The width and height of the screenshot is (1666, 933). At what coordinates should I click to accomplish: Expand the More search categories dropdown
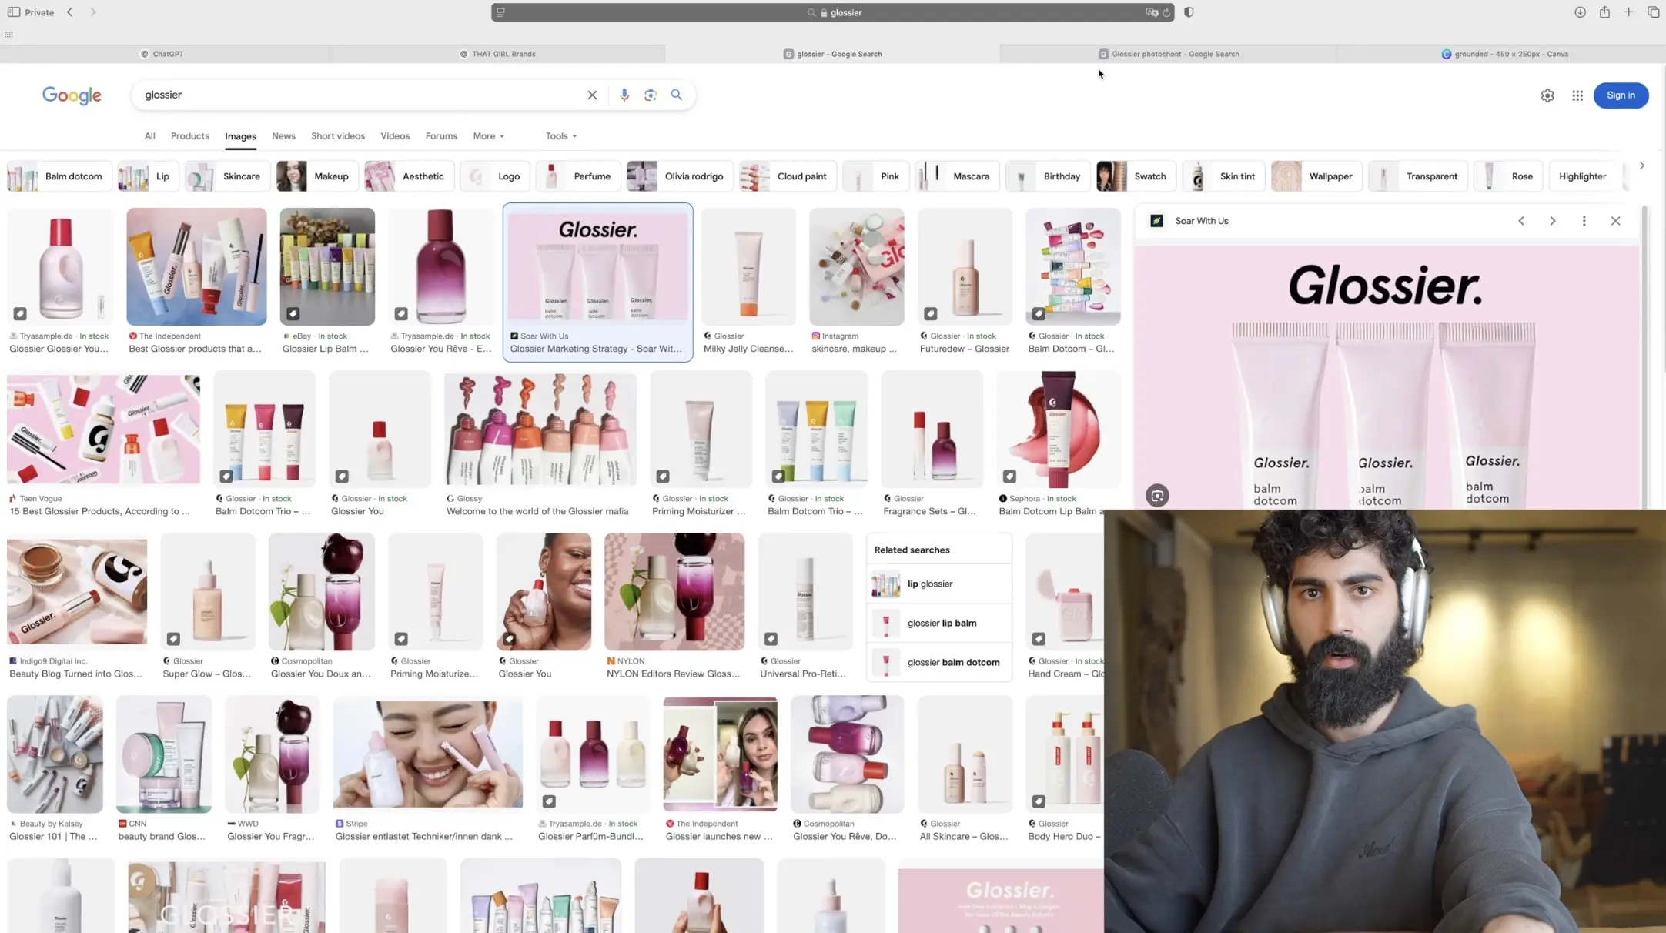(x=488, y=136)
